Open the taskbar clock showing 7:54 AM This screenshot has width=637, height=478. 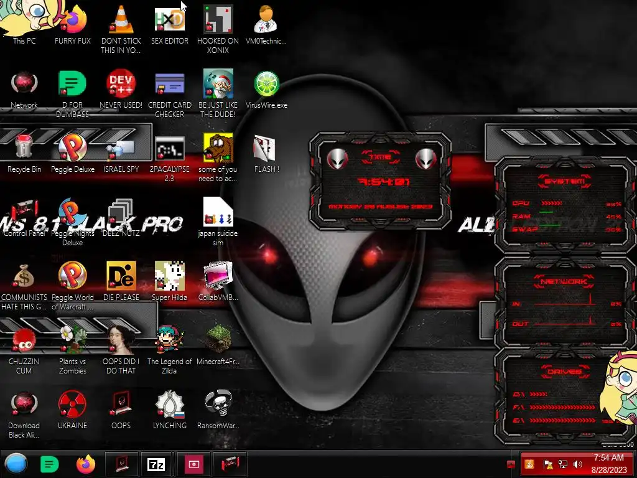[608, 464]
